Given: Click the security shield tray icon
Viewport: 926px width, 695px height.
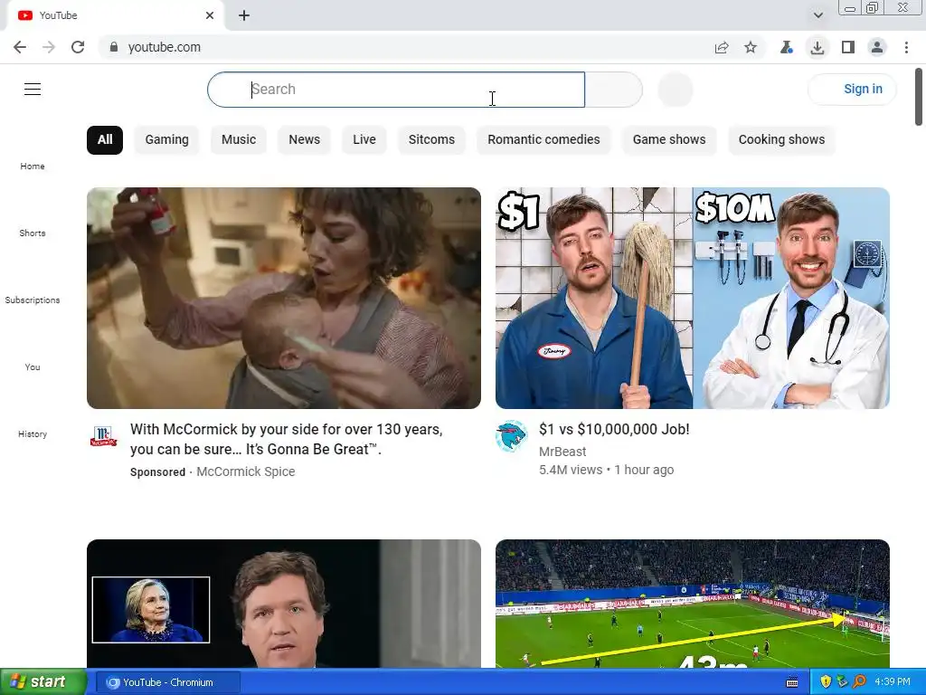Looking at the screenshot, I should (x=826, y=682).
